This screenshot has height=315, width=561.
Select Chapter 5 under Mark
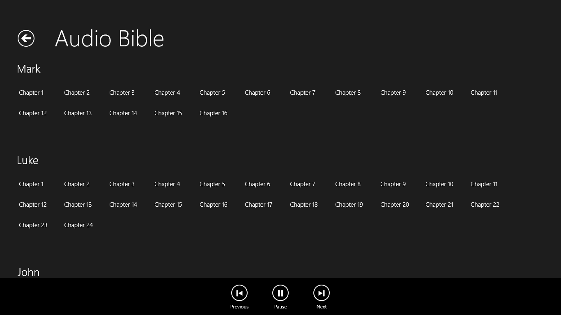tap(212, 93)
